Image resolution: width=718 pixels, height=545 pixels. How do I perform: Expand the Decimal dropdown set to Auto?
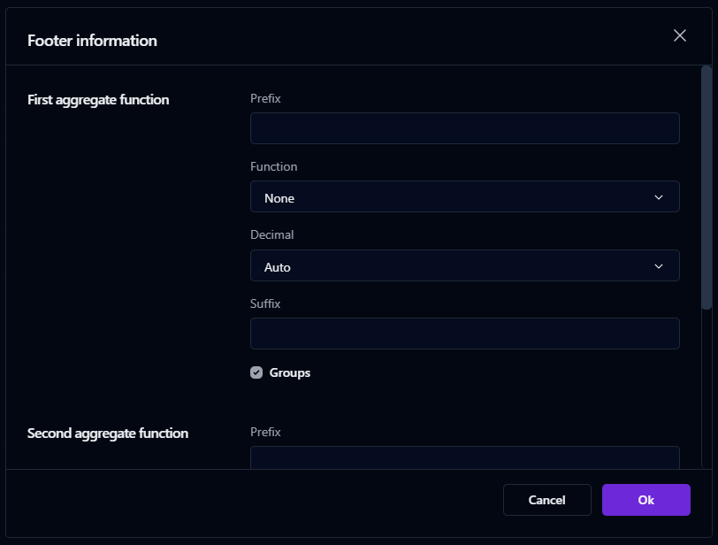(x=464, y=266)
